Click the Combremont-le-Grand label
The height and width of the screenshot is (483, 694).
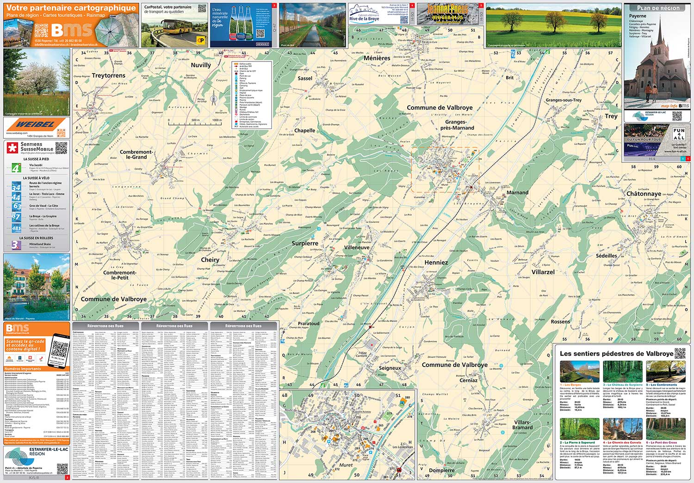click(136, 154)
